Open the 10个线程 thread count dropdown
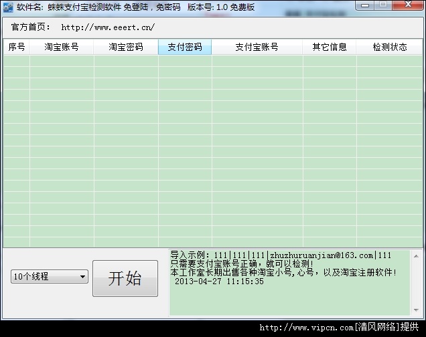Image resolution: width=426 pixels, height=337 pixels. tap(50, 277)
